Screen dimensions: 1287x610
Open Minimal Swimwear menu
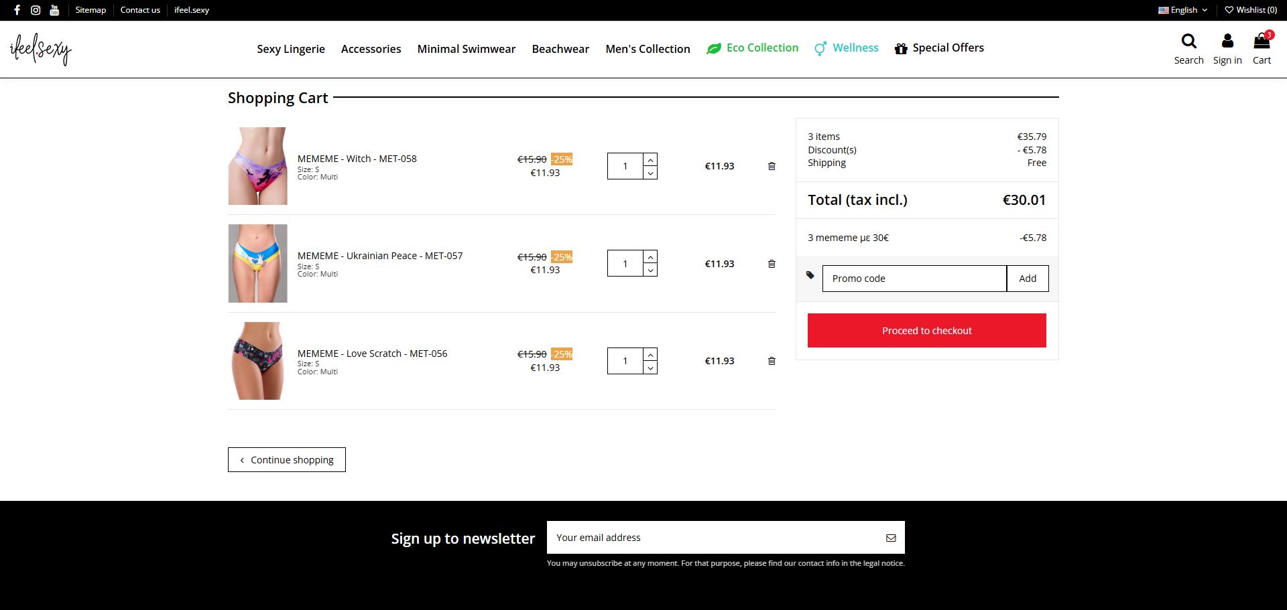467,49
